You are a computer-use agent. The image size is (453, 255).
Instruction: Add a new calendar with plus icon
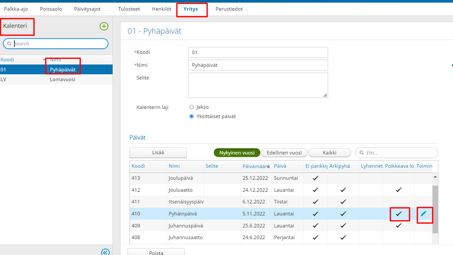click(x=104, y=26)
